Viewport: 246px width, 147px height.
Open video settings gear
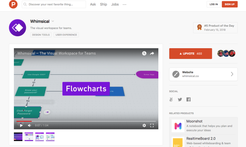tap(144, 126)
